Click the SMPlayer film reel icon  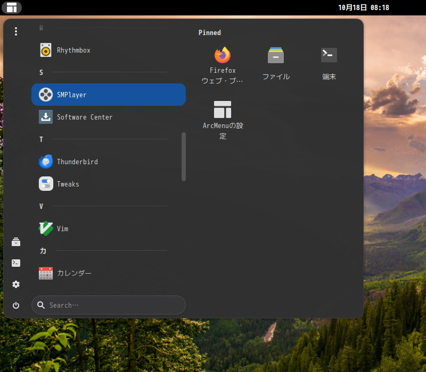46,95
